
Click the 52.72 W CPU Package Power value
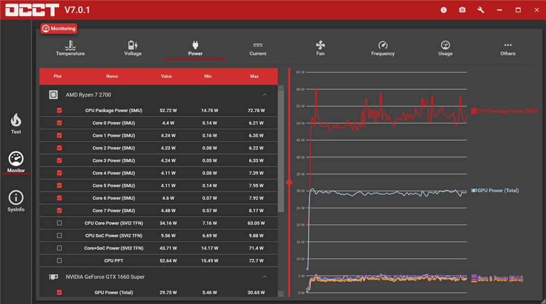tap(168, 110)
